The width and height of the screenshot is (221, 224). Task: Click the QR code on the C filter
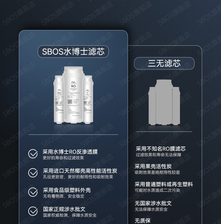[x=85, y=103]
